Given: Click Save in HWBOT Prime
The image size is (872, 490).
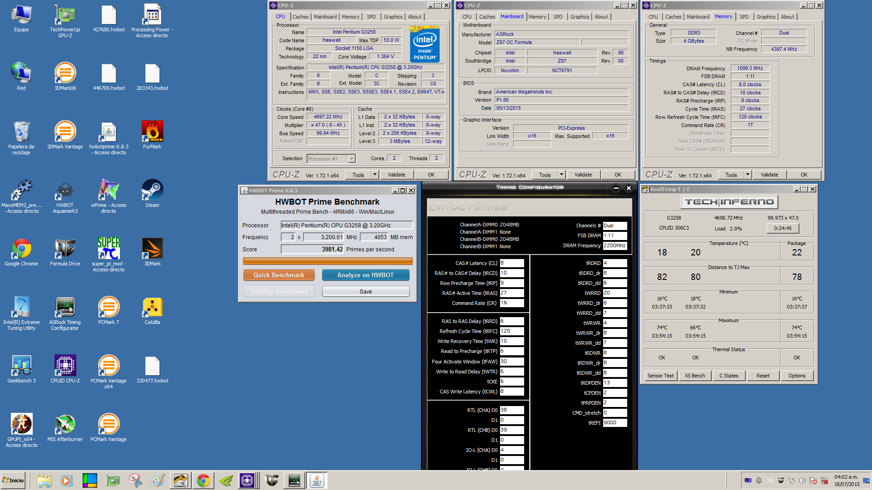Looking at the screenshot, I should point(366,291).
